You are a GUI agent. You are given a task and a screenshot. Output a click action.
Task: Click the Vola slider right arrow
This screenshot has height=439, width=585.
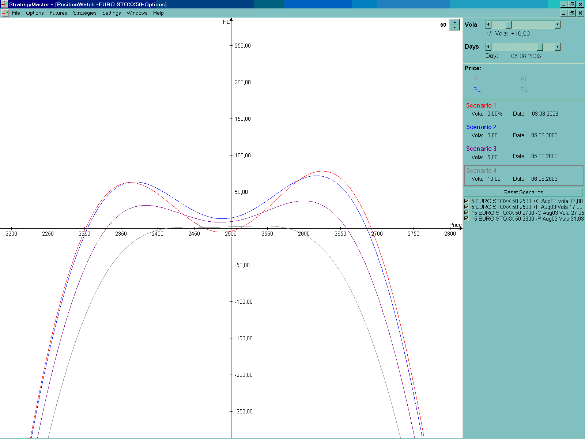click(557, 25)
